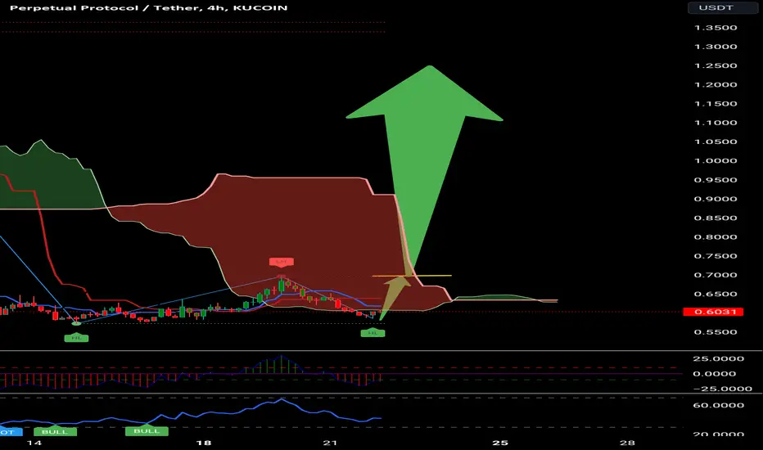Click the Perpetual Protocol / Tether chart title
Screen dimensions: 763x450
[148, 8]
